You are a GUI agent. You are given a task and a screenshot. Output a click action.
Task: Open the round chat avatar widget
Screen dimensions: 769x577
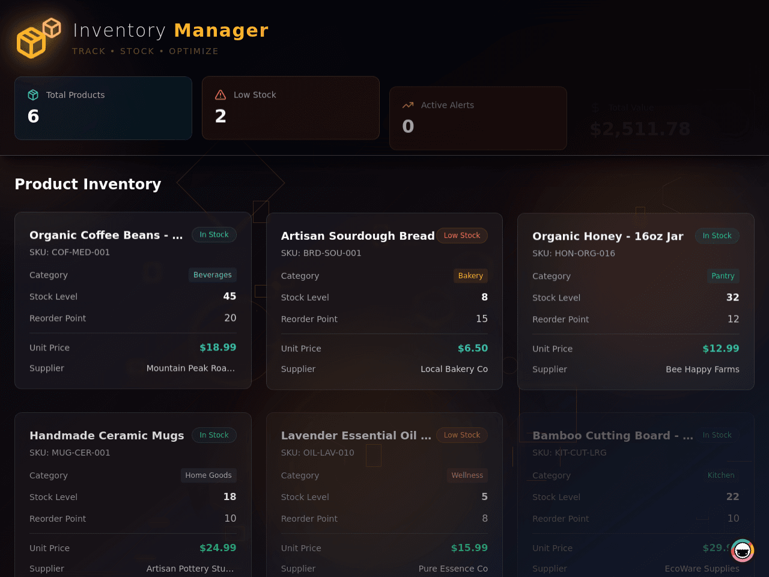(743, 551)
